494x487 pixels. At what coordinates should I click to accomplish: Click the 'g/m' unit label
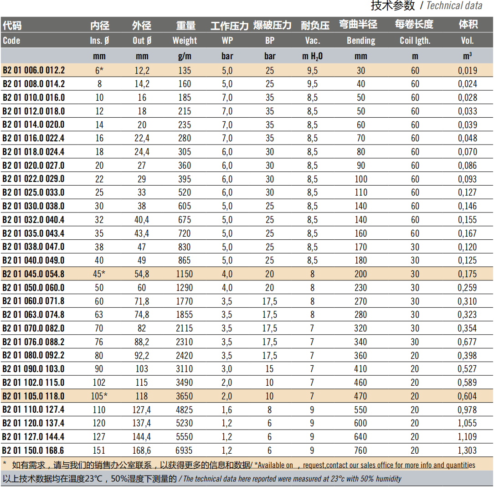tap(185, 56)
